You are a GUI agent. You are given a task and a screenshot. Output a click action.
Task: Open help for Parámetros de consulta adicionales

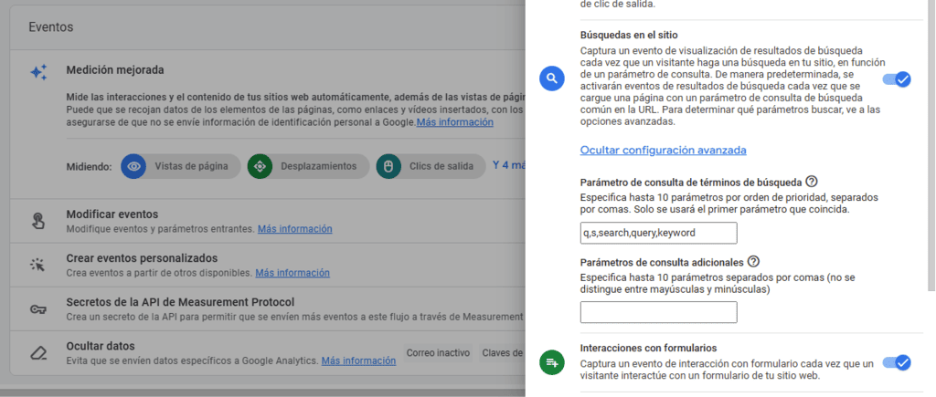coord(753,262)
